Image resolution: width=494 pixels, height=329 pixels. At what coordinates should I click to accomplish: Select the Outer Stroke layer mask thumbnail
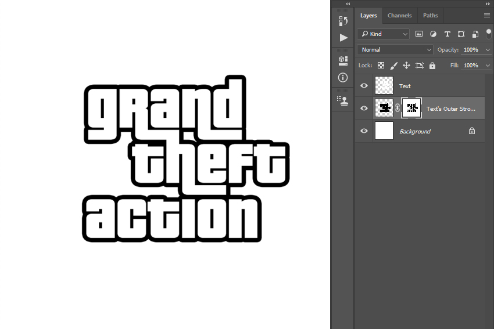click(412, 109)
